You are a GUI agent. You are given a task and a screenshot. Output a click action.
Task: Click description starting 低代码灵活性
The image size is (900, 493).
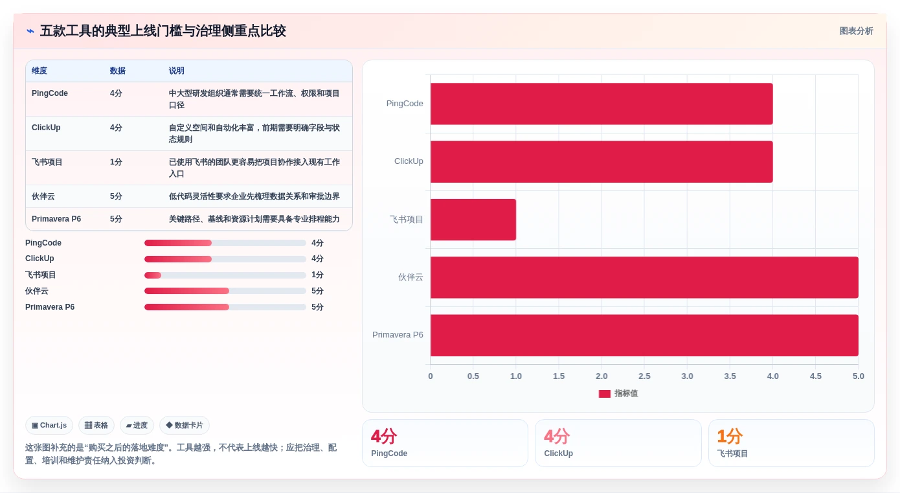(254, 196)
